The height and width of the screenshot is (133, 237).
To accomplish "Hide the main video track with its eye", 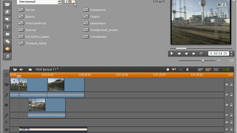I will [x=227, y=85].
